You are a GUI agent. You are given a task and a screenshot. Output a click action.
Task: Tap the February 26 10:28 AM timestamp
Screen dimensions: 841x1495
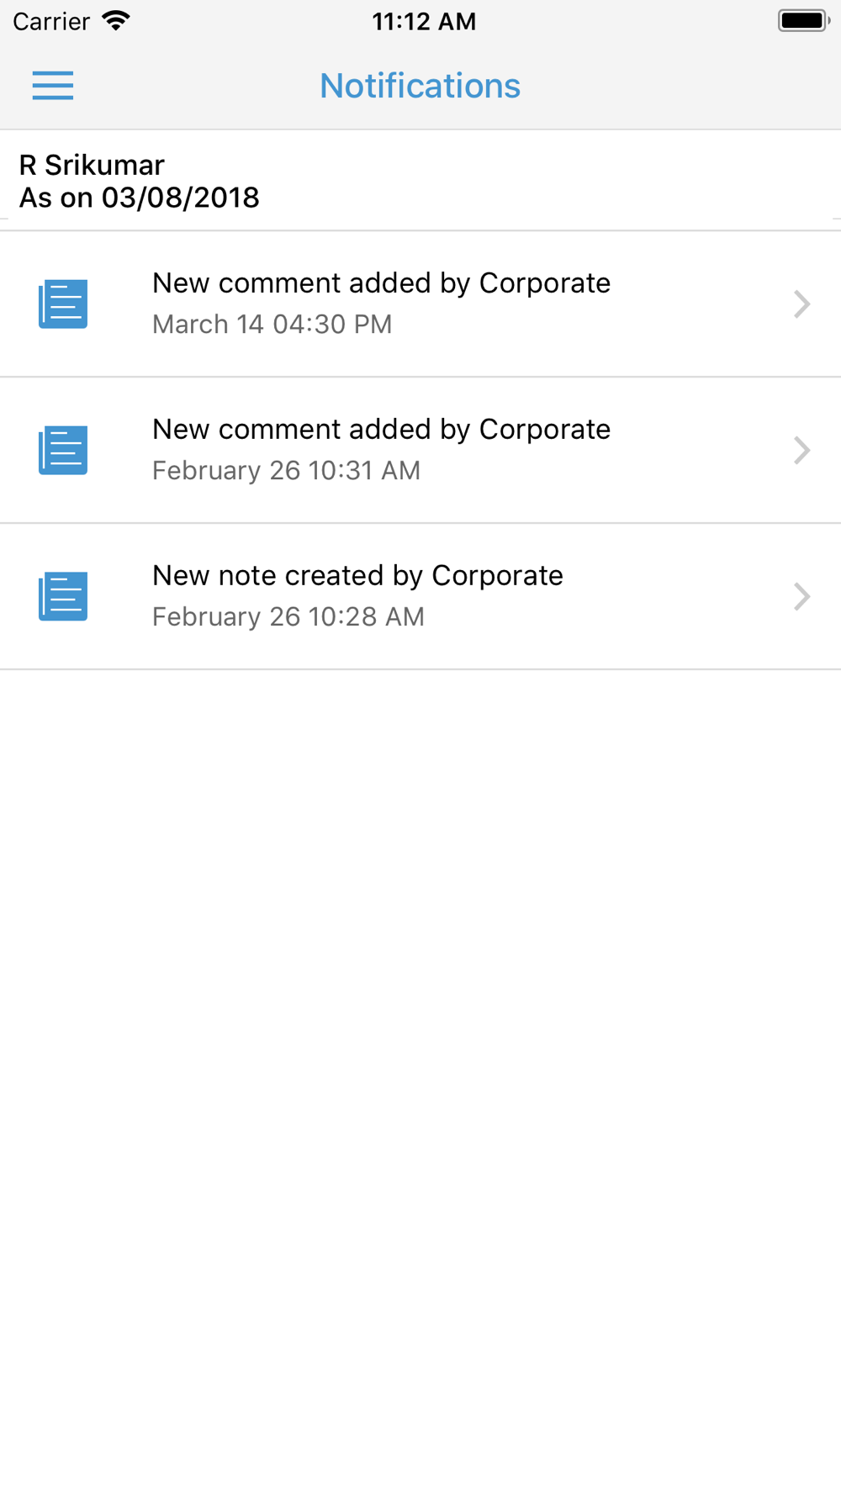(288, 617)
